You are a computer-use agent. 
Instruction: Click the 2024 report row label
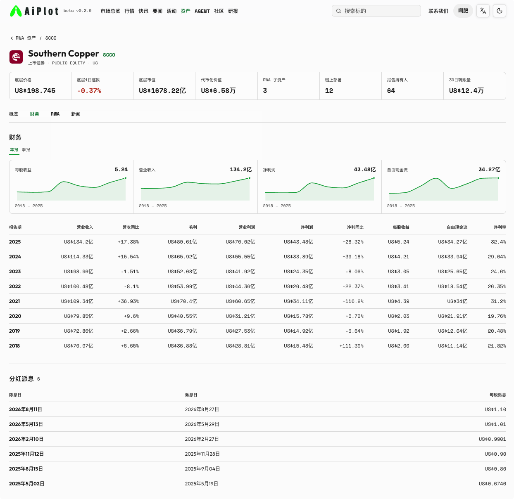point(15,257)
